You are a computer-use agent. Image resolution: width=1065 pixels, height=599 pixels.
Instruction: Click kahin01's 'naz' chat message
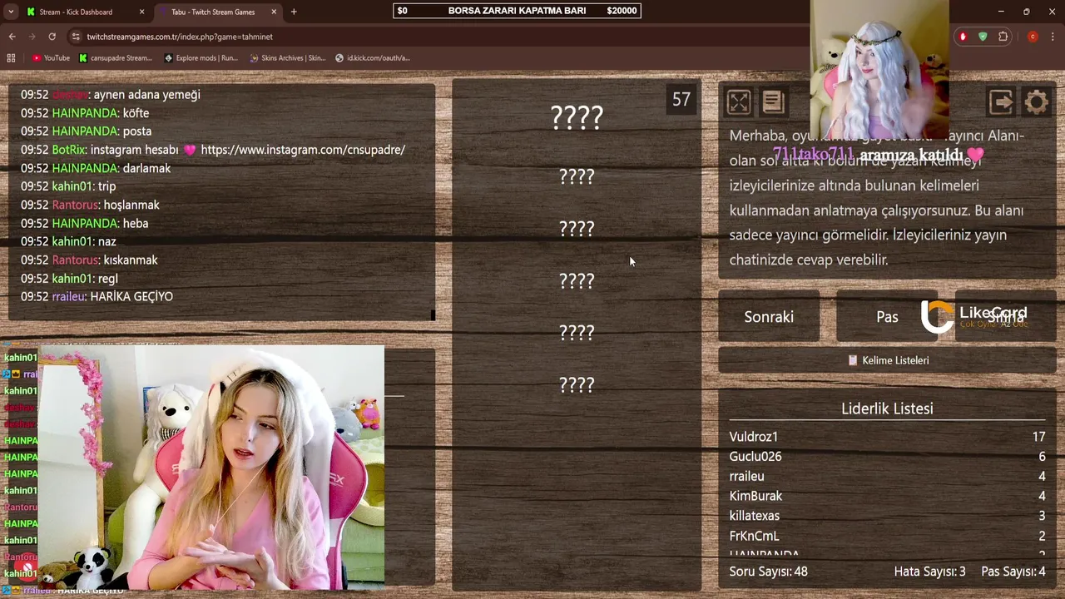[106, 241]
